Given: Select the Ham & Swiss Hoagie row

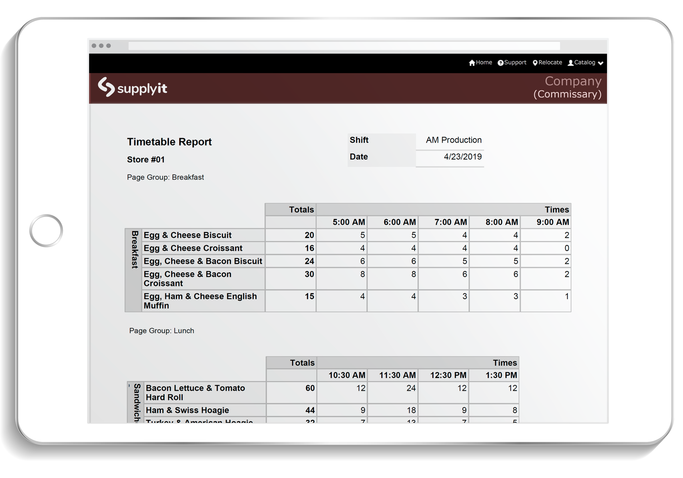Looking at the screenshot, I should click(187, 410).
